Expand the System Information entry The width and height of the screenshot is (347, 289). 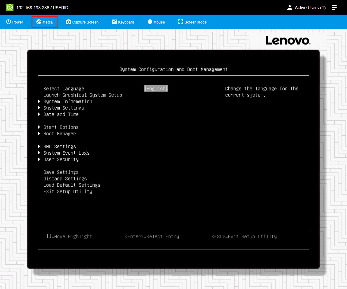[x=68, y=101]
